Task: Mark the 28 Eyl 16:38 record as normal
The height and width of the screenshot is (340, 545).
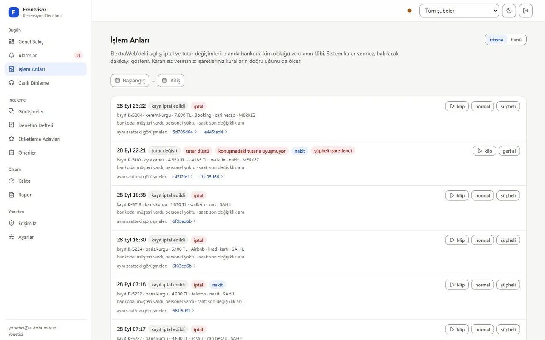Action: [482, 195]
